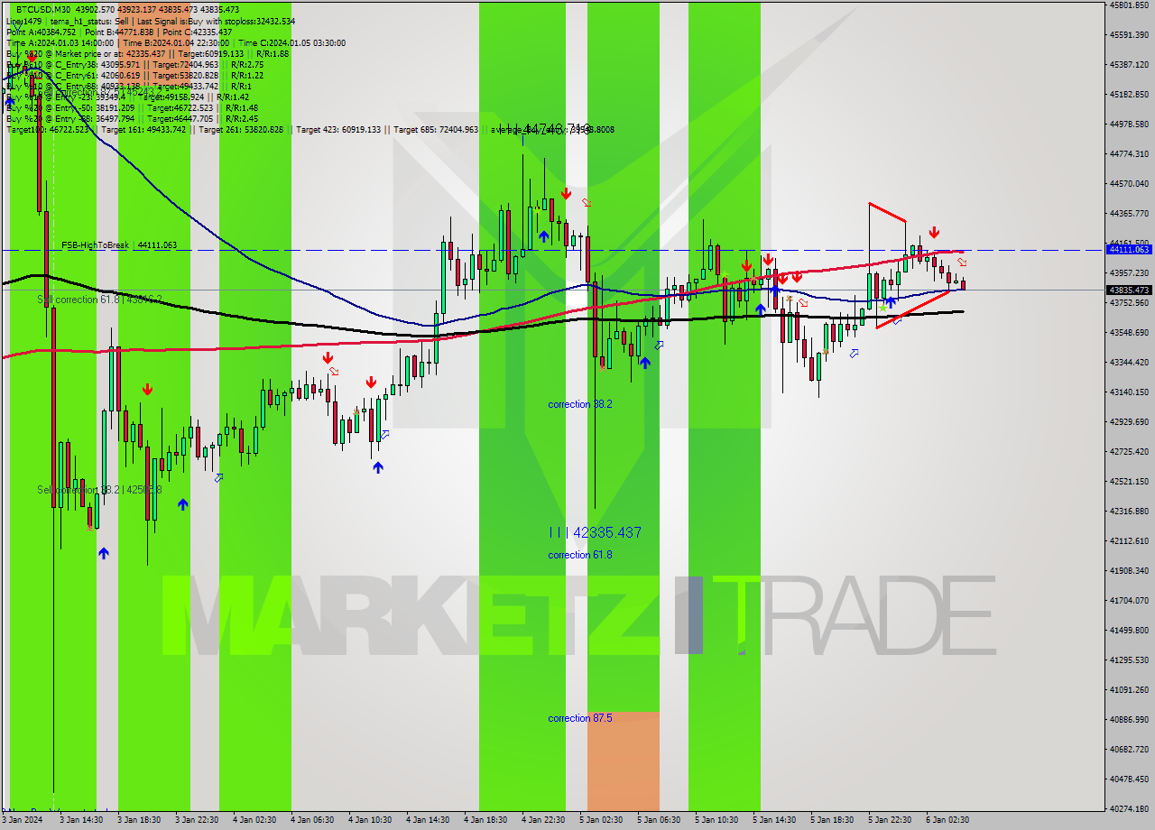Click the '3 Jan 18:30' time label
This screenshot has width=1155, height=830.
139,820
